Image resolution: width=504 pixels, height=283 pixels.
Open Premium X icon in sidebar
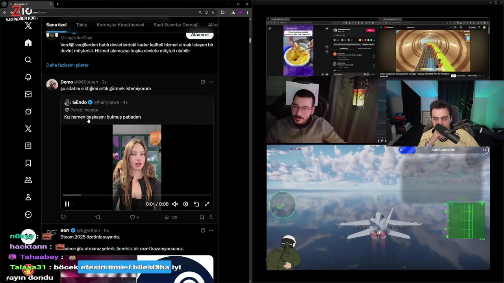pyautogui.click(x=28, y=129)
